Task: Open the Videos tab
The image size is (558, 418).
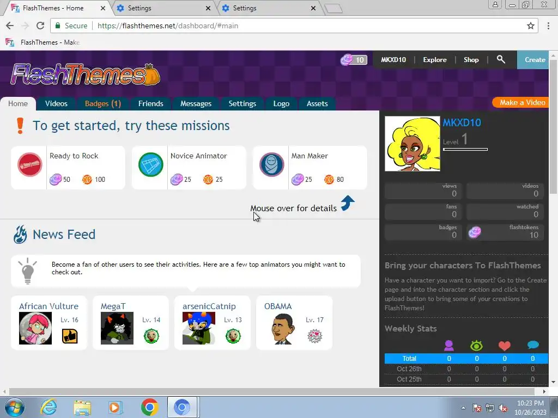Action: click(x=56, y=103)
